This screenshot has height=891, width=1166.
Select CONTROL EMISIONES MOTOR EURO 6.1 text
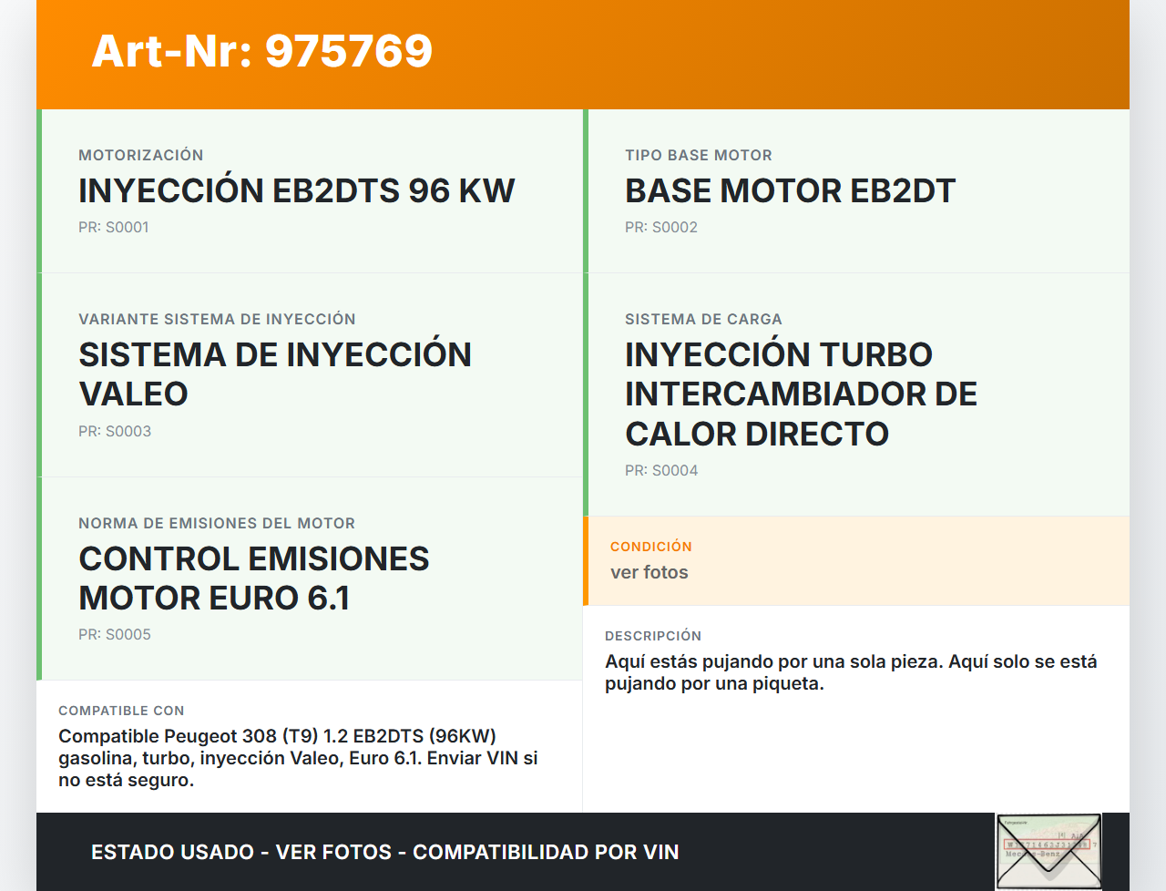[253, 578]
